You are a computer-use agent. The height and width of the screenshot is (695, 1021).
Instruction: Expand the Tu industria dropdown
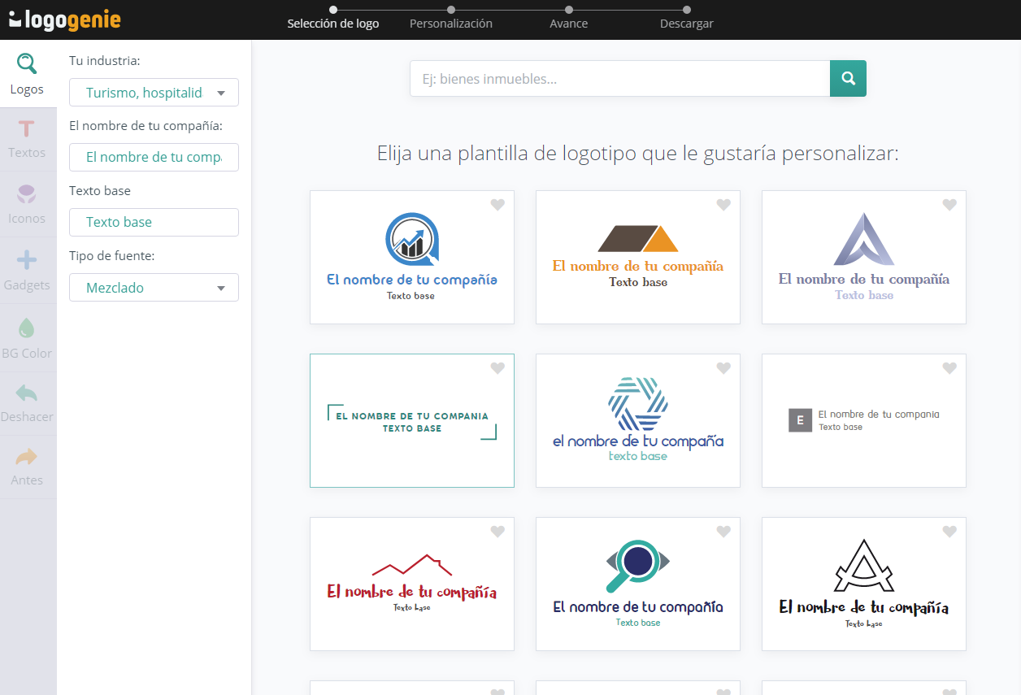(x=154, y=93)
